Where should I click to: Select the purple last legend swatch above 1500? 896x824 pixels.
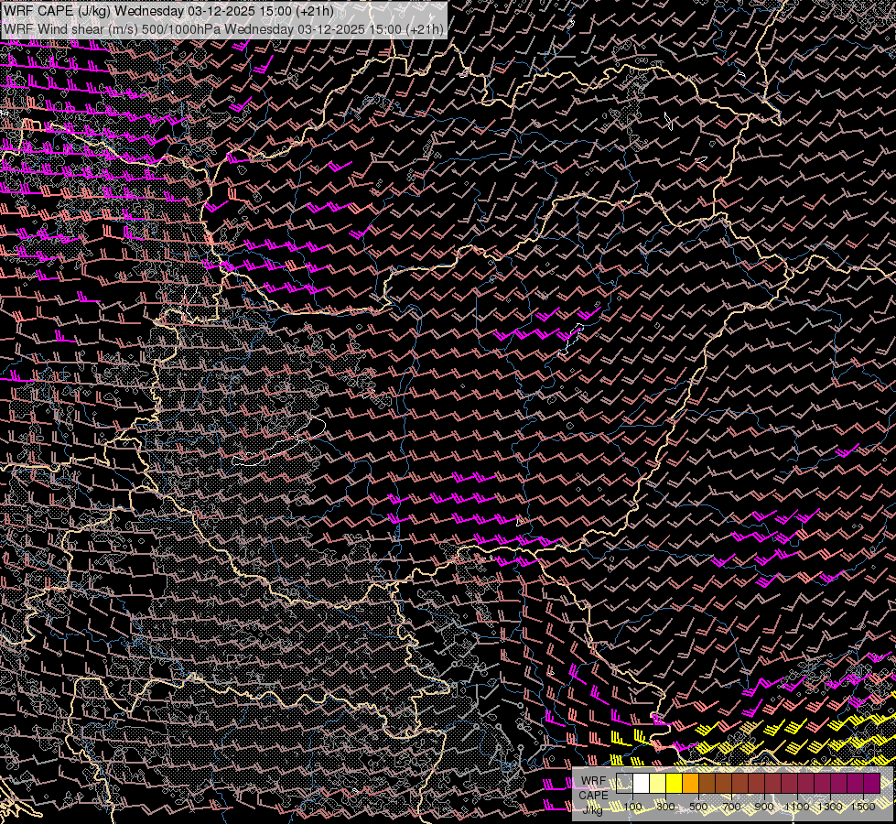click(x=872, y=783)
